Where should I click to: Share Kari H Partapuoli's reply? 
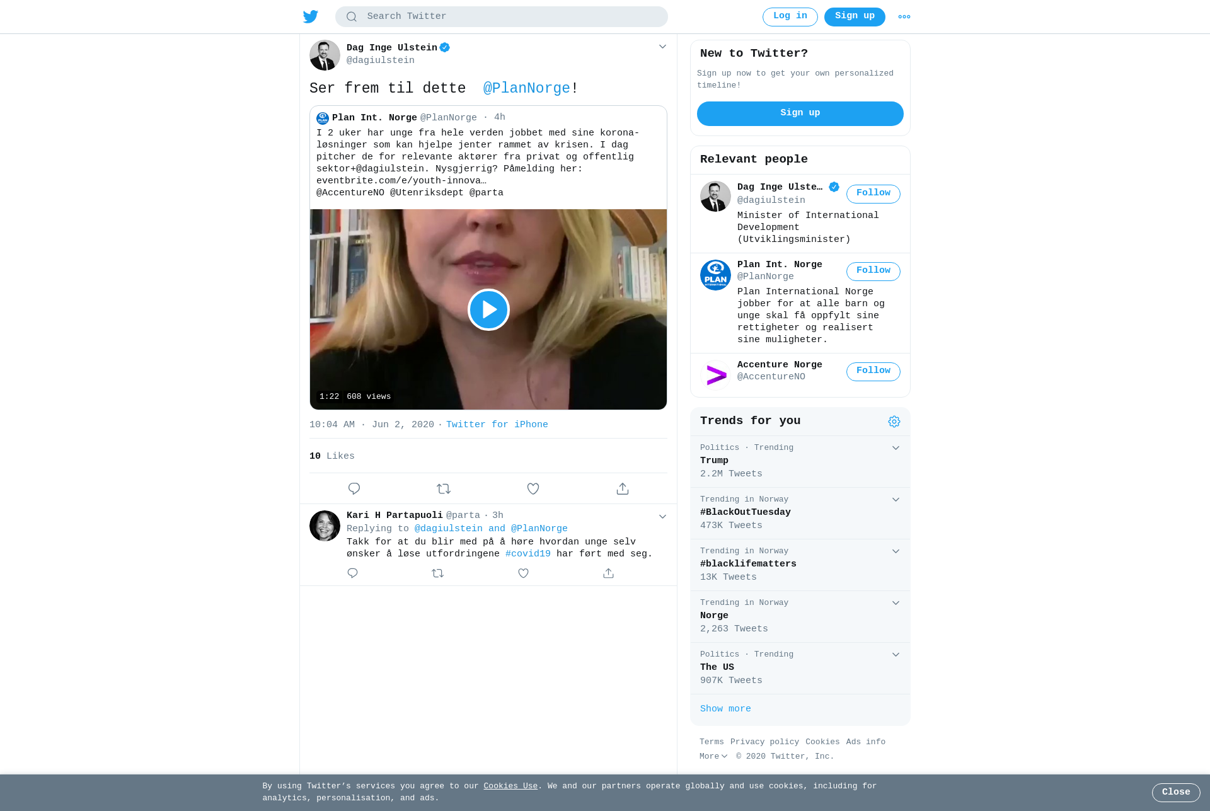coord(608,573)
